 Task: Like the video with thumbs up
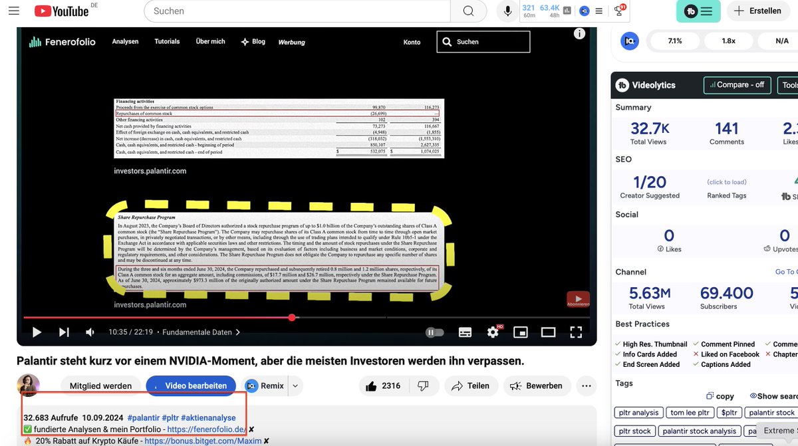point(382,386)
